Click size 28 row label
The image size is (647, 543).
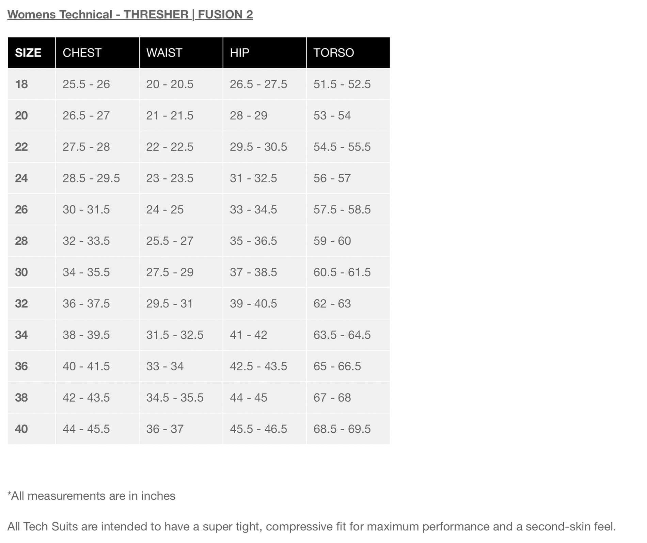(x=21, y=241)
